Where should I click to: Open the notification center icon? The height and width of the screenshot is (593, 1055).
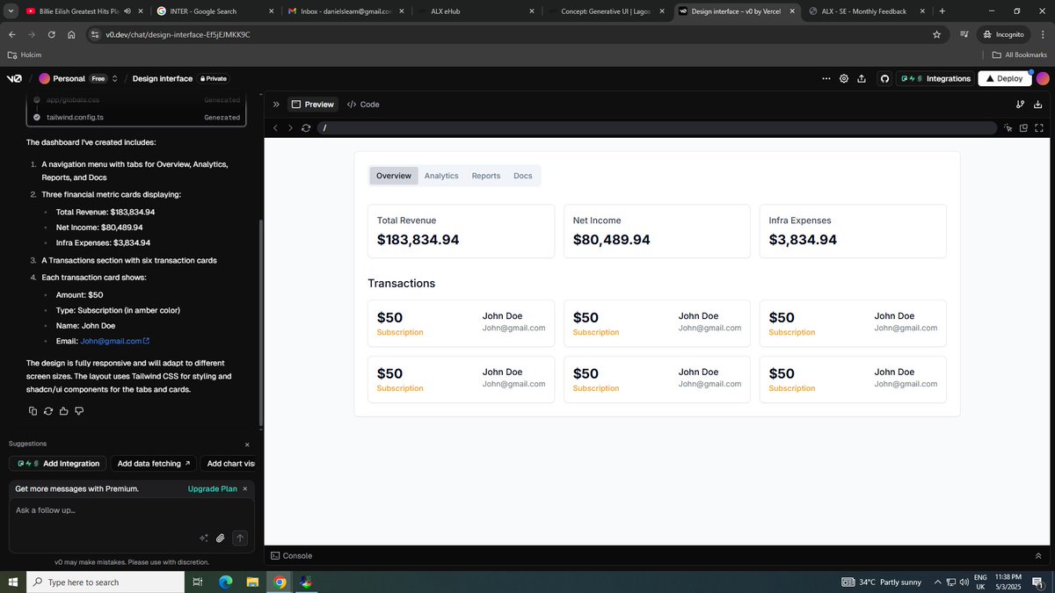pyautogui.click(x=1037, y=582)
